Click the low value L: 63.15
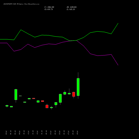139x139 pixels. 71,9
